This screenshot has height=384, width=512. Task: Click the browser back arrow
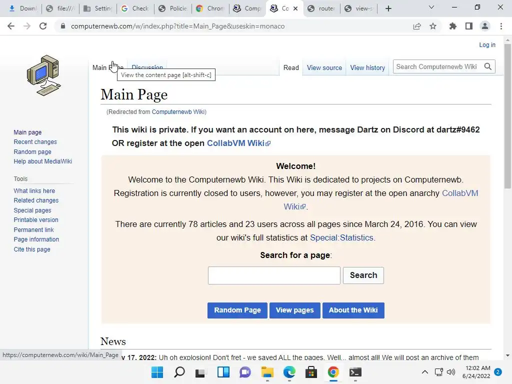coord(11,26)
